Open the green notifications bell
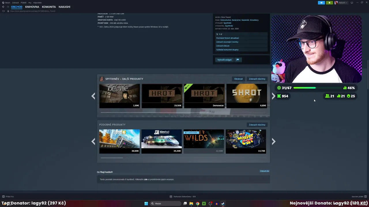This screenshot has height=207, width=369. tap(330, 3)
